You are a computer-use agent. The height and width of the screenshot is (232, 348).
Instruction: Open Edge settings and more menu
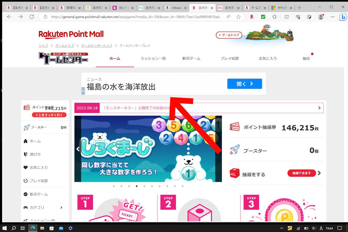click(x=333, y=17)
